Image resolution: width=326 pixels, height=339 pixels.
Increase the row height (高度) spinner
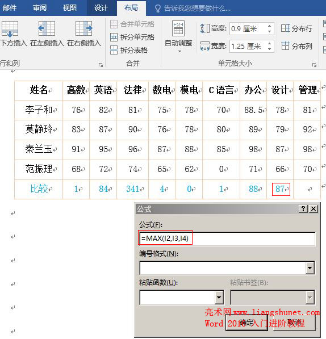(269, 26)
